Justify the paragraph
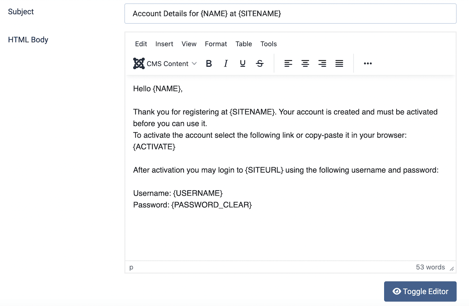Screen dimensions: 469x306 coord(339,63)
